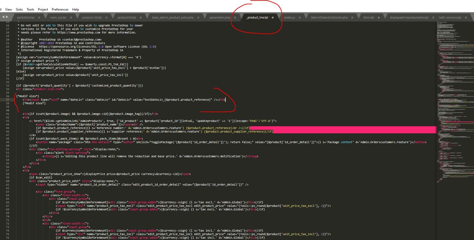Close the product-list.tpl tab
Image resolution: width=474 pixels, height=240 pixels.
(x=106, y=17)
